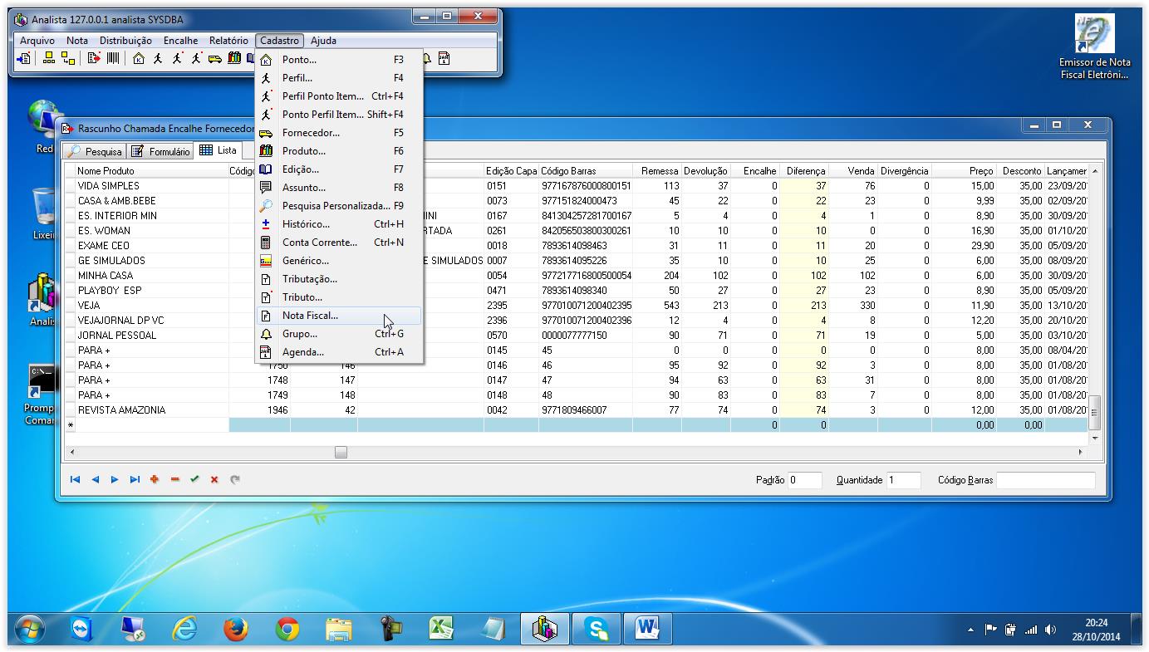Select Ponto... menu entry
The height and width of the screenshot is (652, 1149).
tap(339, 60)
